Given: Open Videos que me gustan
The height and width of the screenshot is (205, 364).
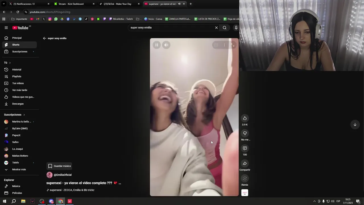Looking at the screenshot, I should [19, 97].
